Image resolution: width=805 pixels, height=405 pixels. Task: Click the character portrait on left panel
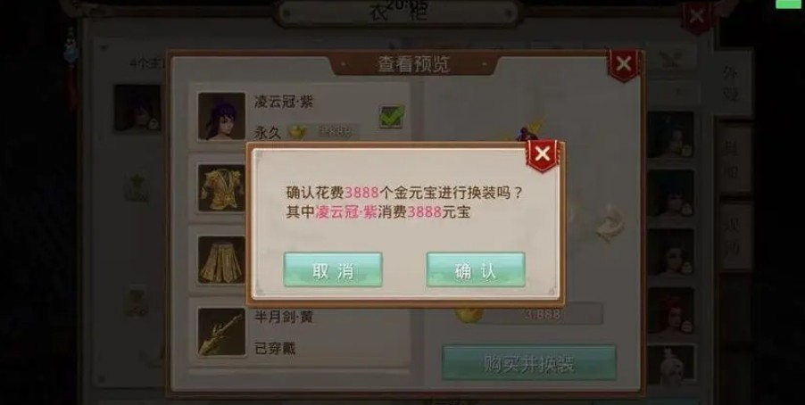[x=137, y=108]
